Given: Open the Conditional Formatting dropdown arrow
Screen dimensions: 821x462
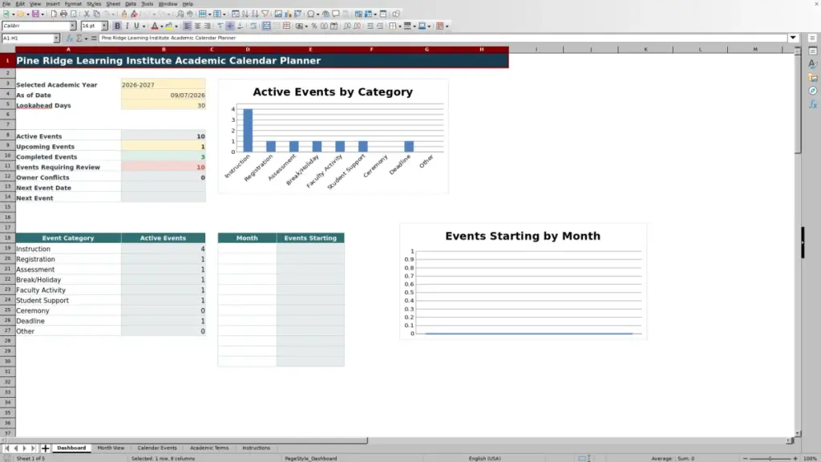Looking at the screenshot, I should 447,26.
